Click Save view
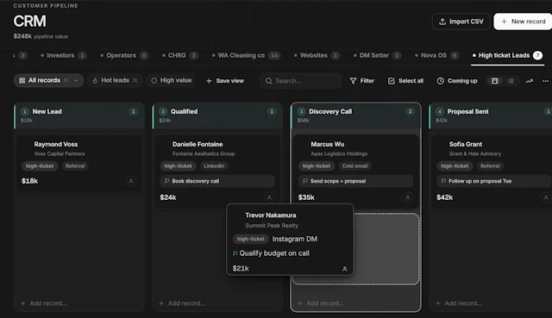The image size is (552, 318). coord(224,81)
